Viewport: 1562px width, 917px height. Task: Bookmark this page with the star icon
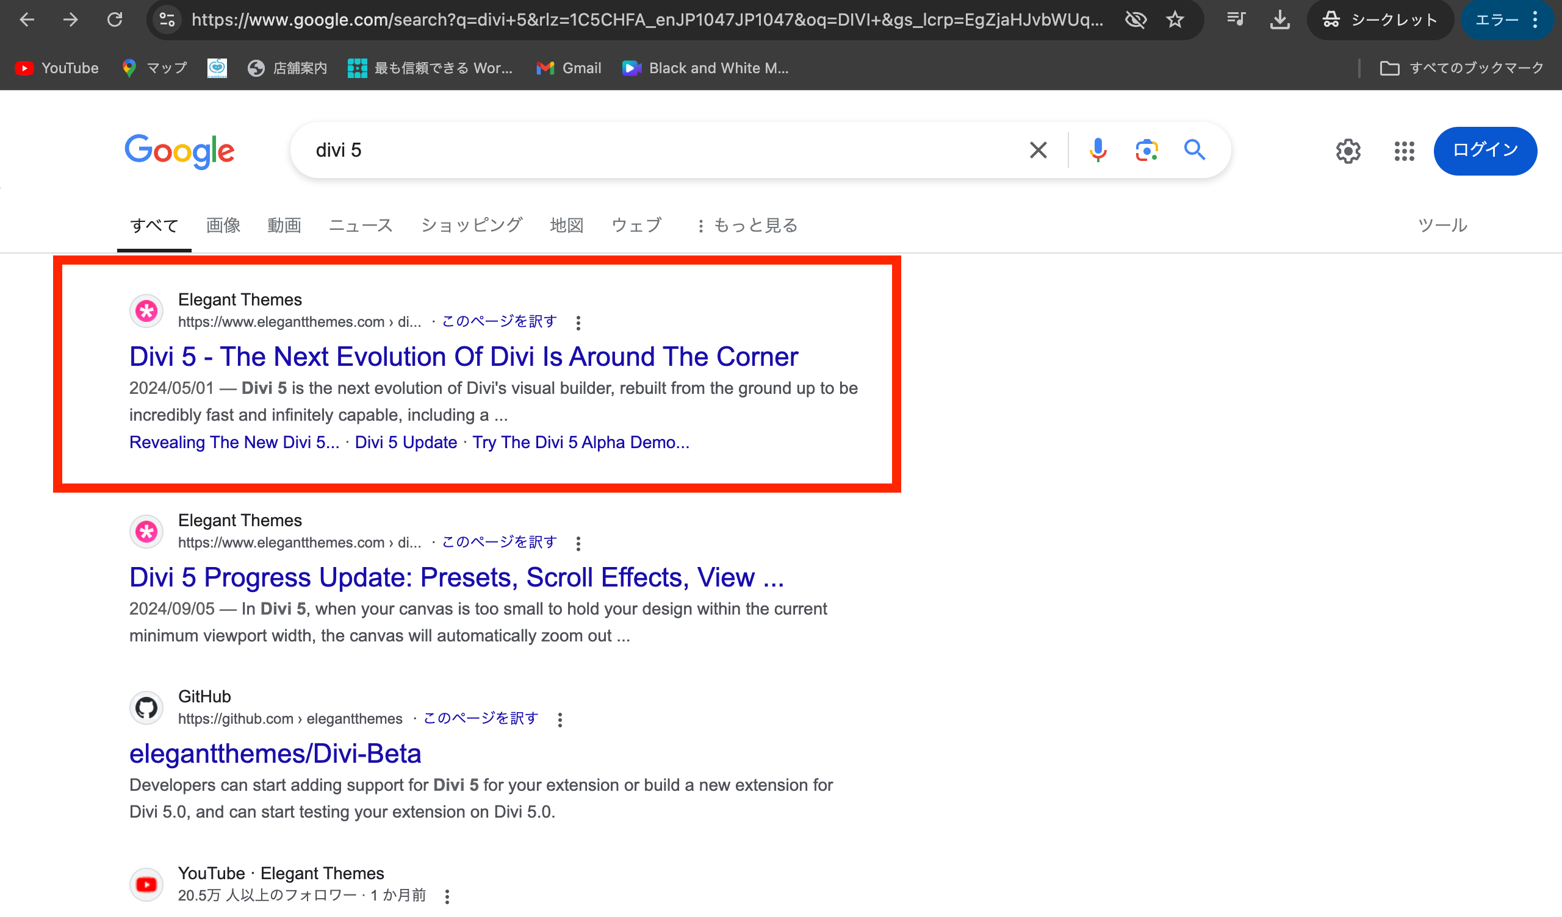point(1175,20)
